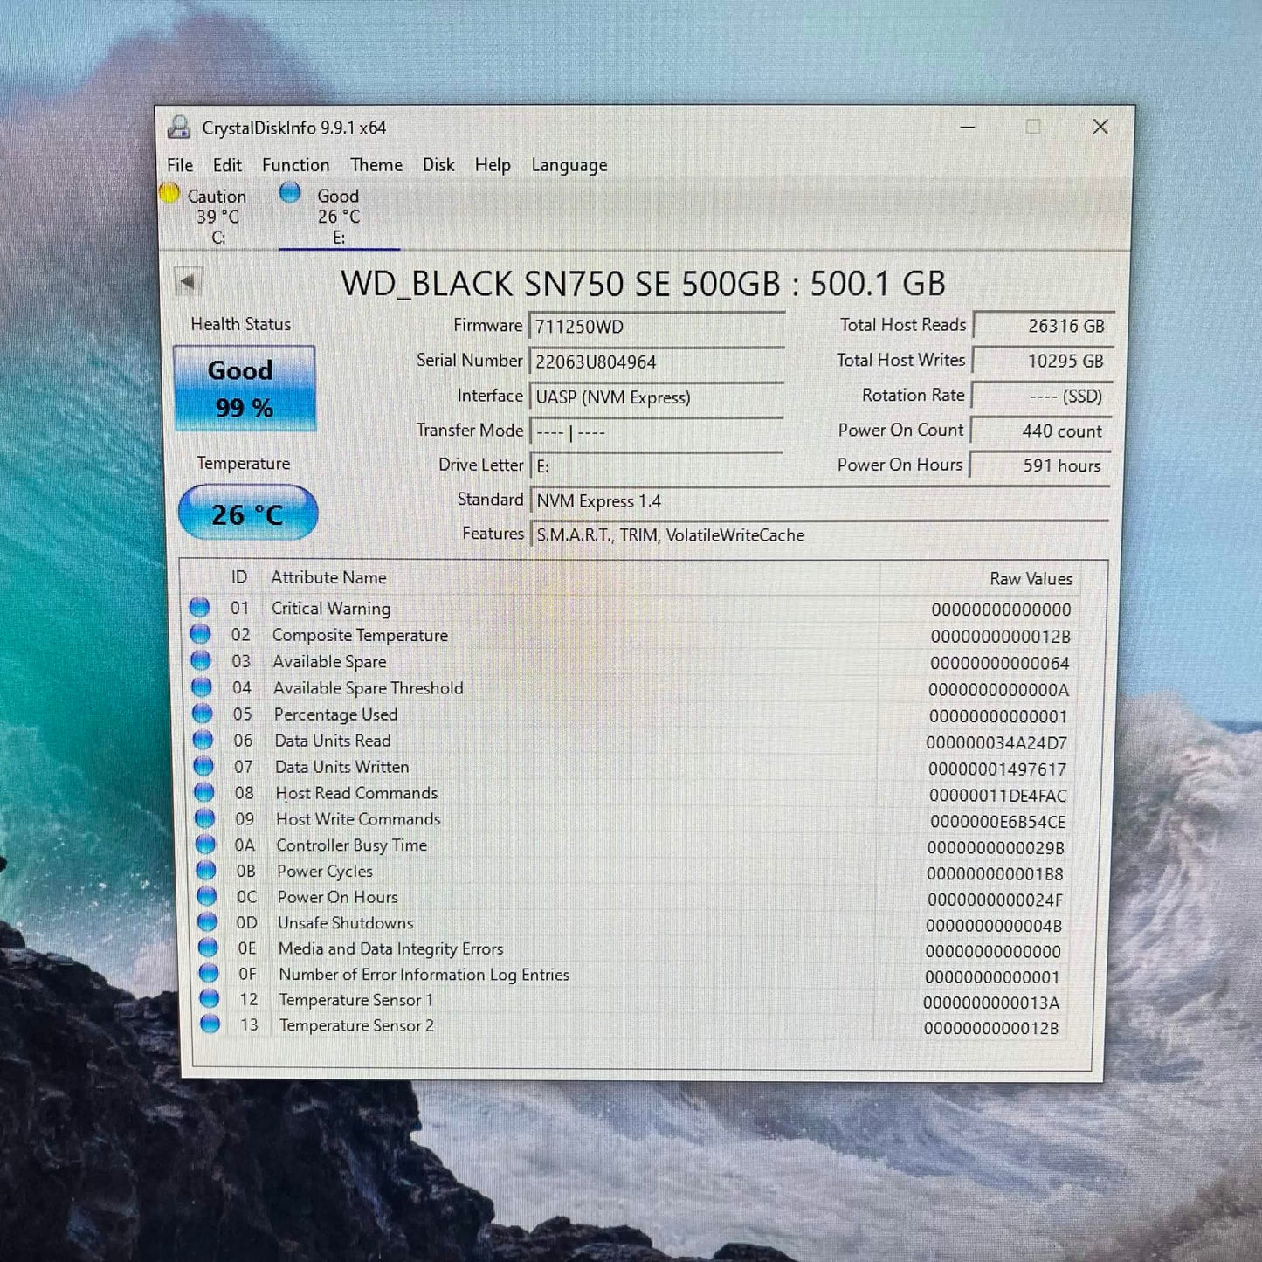Click the Firmware field 711250WD
Screen dimensions: 1262x1262
pyautogui.click(x=656, y=326)
